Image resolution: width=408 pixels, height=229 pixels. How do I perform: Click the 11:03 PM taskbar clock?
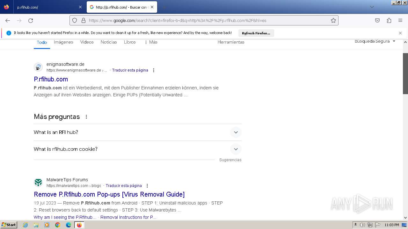[x=392, y=225]
